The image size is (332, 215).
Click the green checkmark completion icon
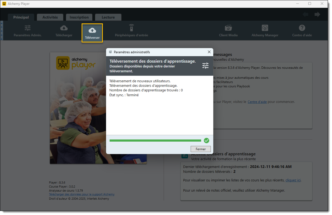[207, 141]
